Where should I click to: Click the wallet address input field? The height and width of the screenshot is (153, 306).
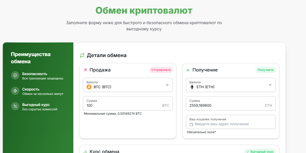pyautogui.click(x=231, y=122)
